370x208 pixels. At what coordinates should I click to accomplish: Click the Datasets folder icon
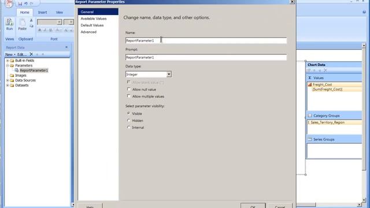coord(12,86)
